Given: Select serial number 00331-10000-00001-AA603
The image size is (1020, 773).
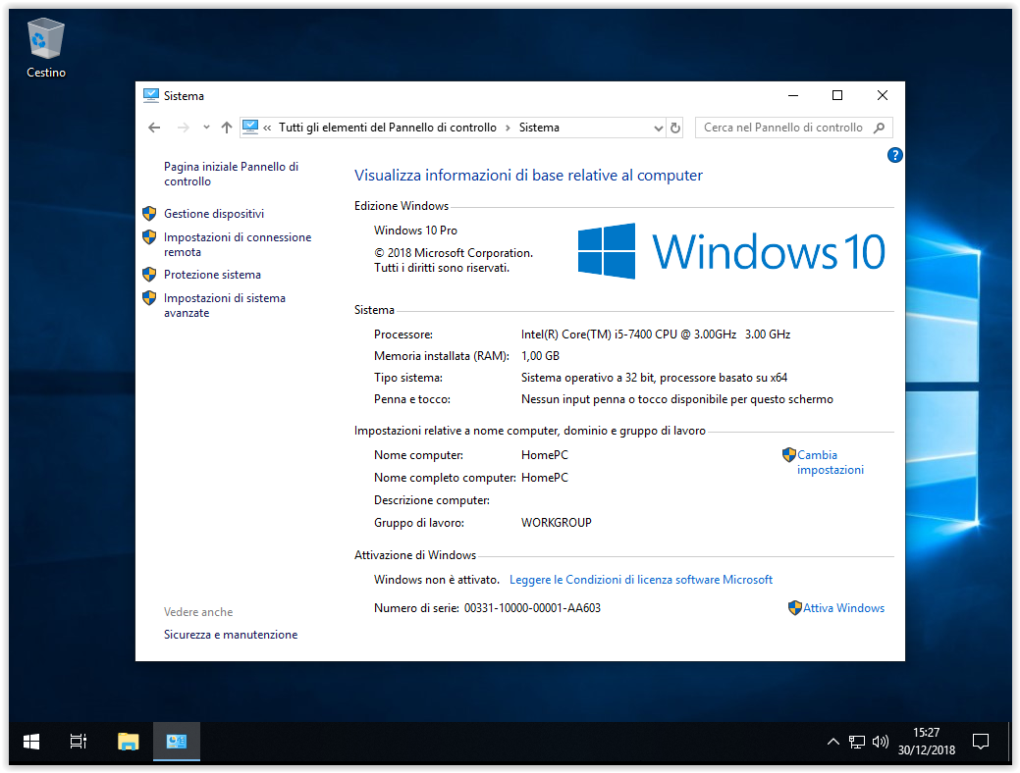Looking at the screenshot, I should (x=532, y=608).
